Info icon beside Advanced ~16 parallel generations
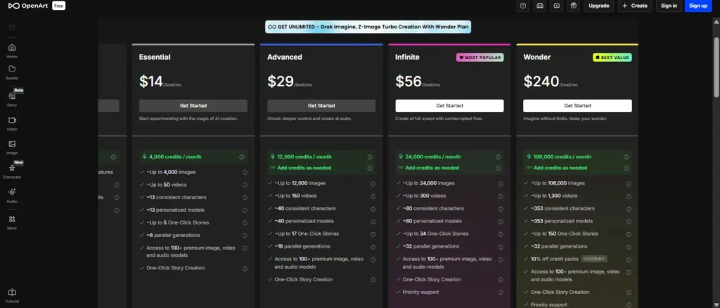720x308 pixels. 373,246
